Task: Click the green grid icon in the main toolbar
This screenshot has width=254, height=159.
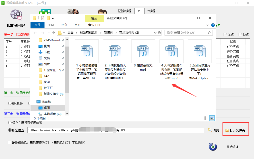Action: [45, 12]
